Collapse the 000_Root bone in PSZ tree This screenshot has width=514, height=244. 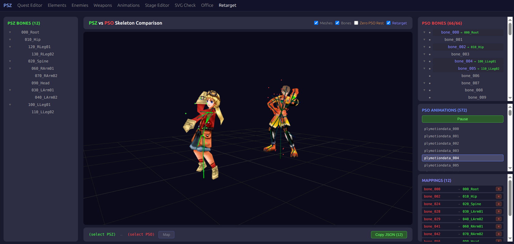click(10, 32)
